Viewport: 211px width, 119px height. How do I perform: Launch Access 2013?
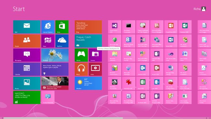(x=157, y=69)
